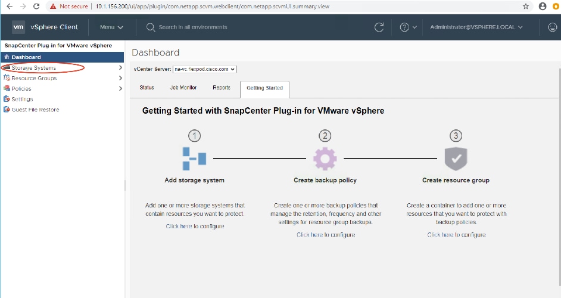Click here link under Add storage system
Image resolution: width=561 pixels, height=298 pixels.
(x=179, y=226)
